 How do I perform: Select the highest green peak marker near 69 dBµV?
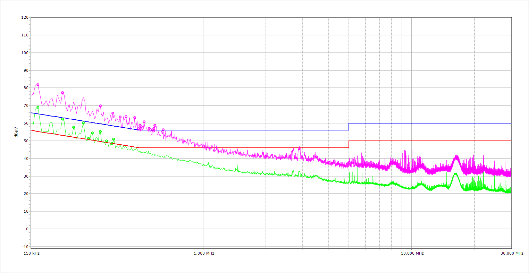point(38,107)
